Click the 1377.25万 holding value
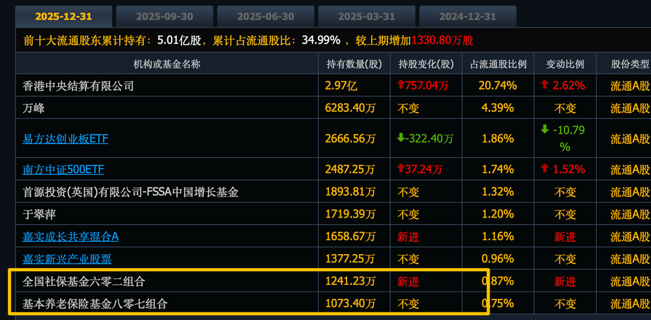Image resolution: width=651 pixels, height=320 pixels. pyautogui.click(x=350, y=259)
